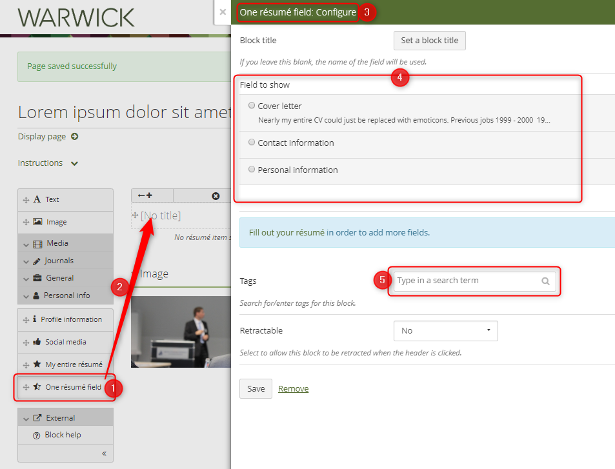Viewport: 615px width, 469px height.
Task: Click the Text block icon
Action: pos(37,200)
